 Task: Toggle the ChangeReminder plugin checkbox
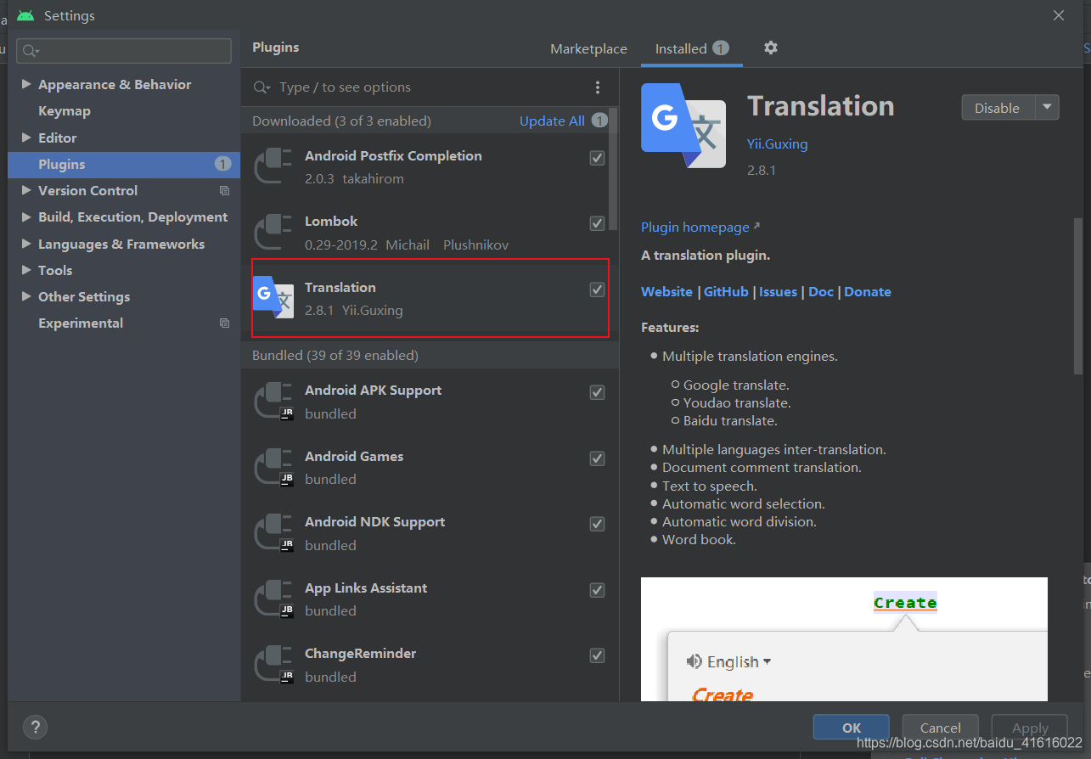(x=597, y=655)
